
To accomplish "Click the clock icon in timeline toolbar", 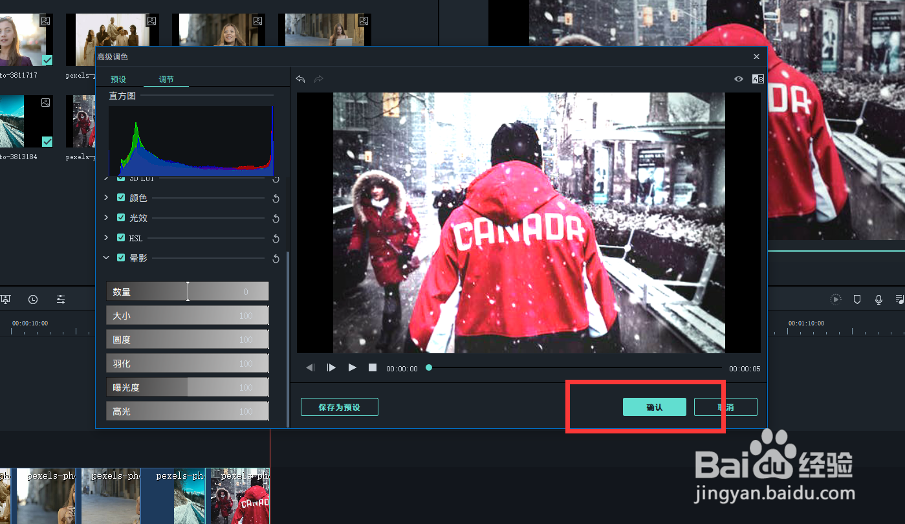I will coord(33,300).
